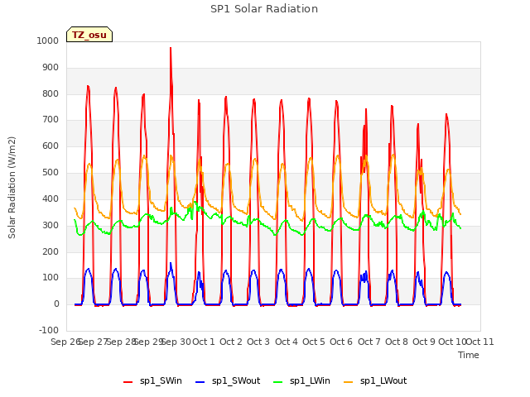This screenshot has width=530, height=397.
Task: Click the 700 y-axis tick label
Action: (x=51, y=120)
